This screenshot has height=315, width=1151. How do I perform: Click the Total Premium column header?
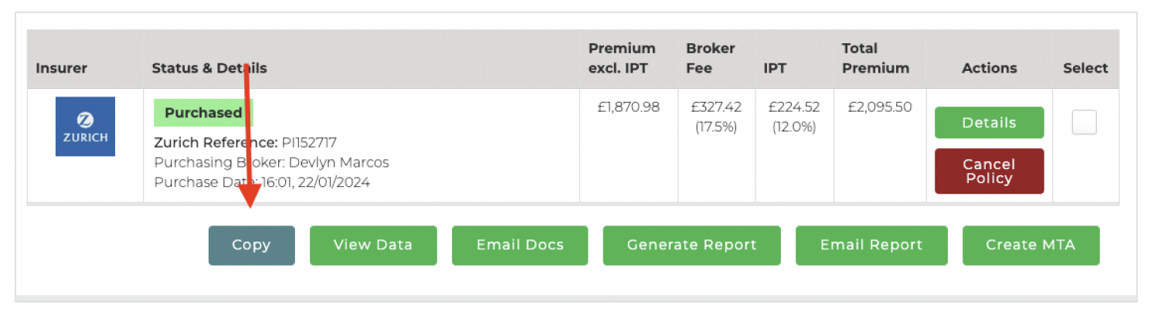[875, 59]
